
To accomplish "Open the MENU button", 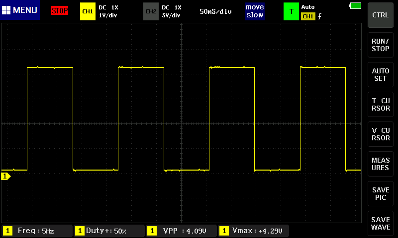I will pos(20,10).
